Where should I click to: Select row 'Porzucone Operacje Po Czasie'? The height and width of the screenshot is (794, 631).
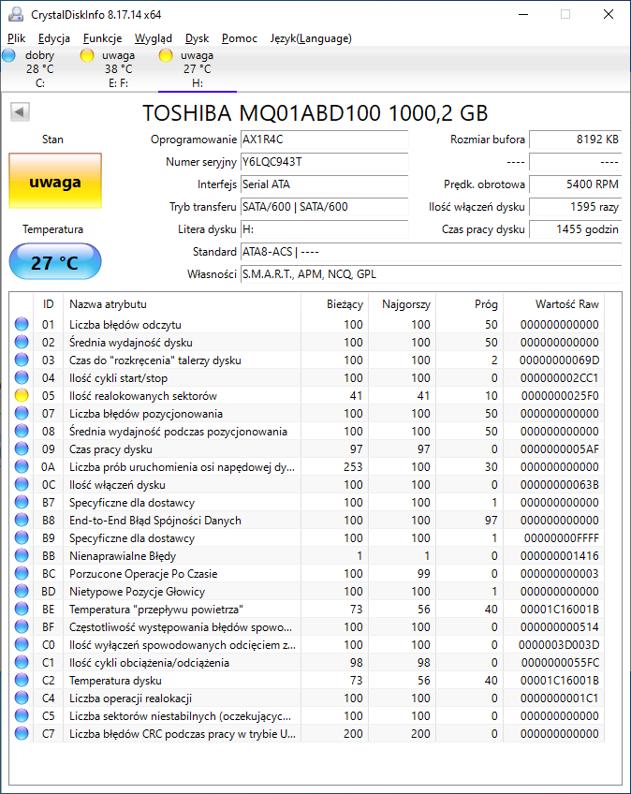click(x=307, y=573)
